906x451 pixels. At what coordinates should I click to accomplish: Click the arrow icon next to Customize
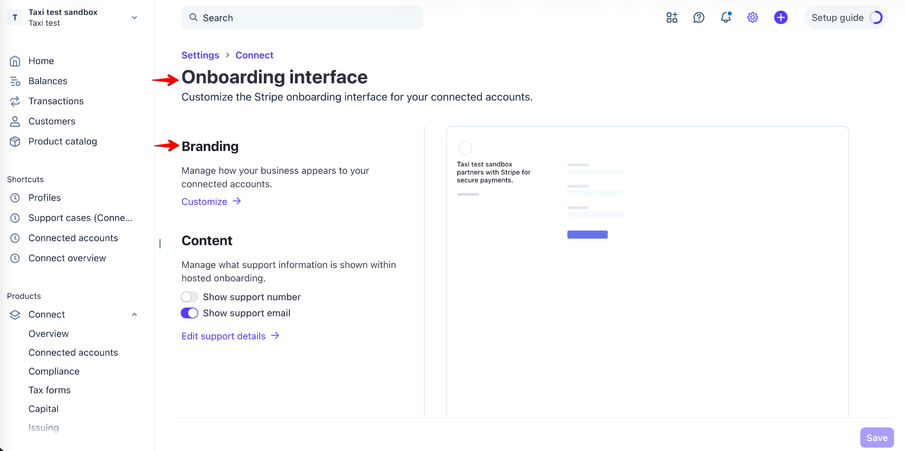[x=237, y=201]
